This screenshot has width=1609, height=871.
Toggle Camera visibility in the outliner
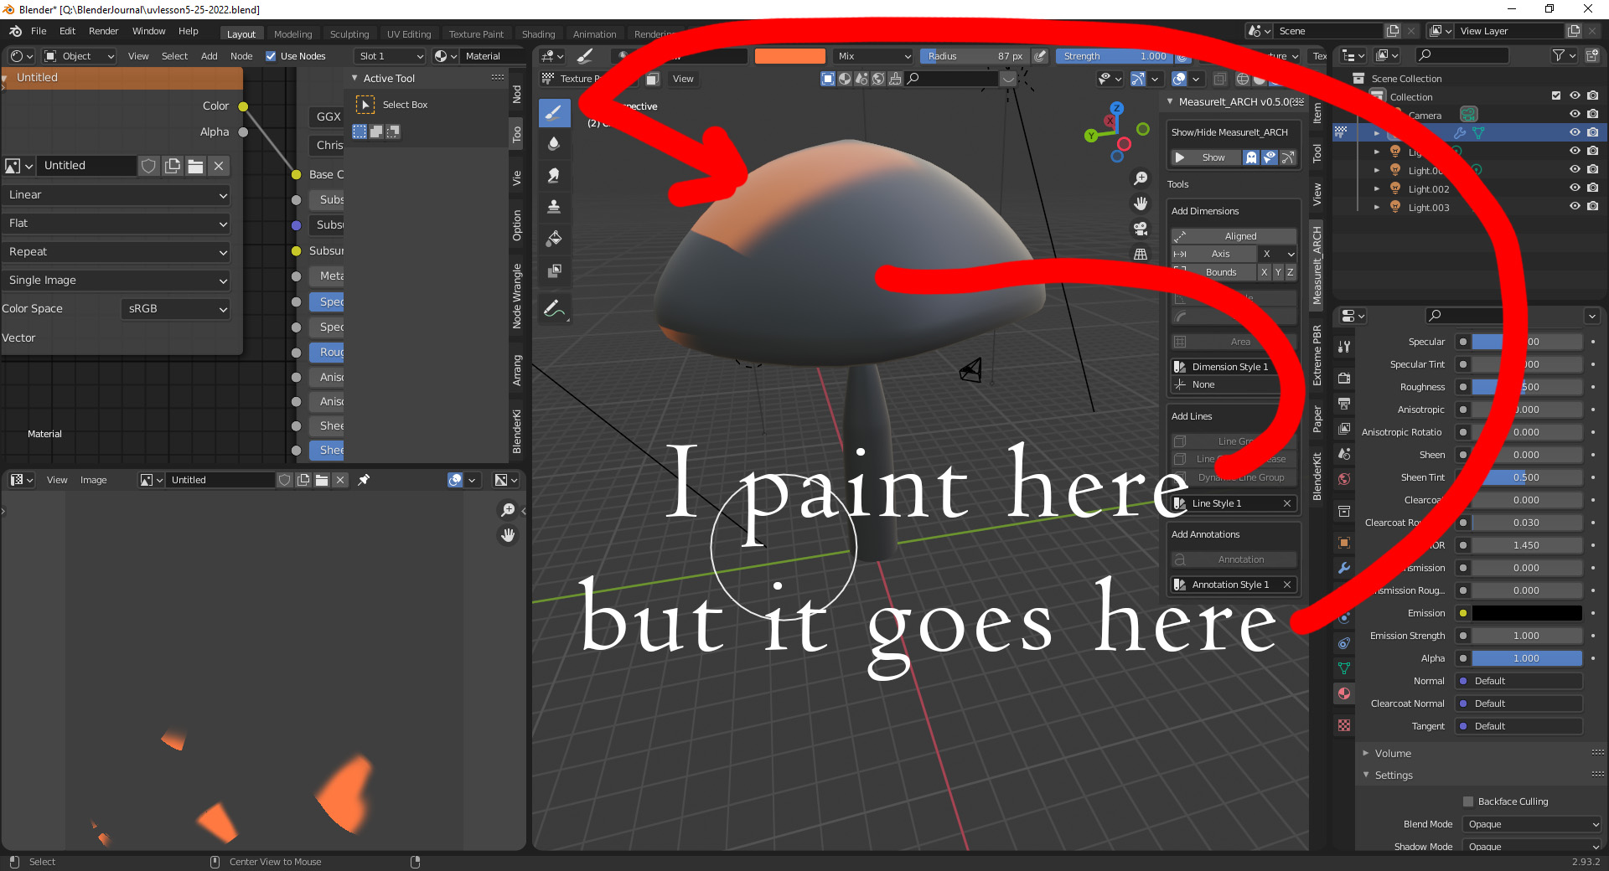[1574, 114]
